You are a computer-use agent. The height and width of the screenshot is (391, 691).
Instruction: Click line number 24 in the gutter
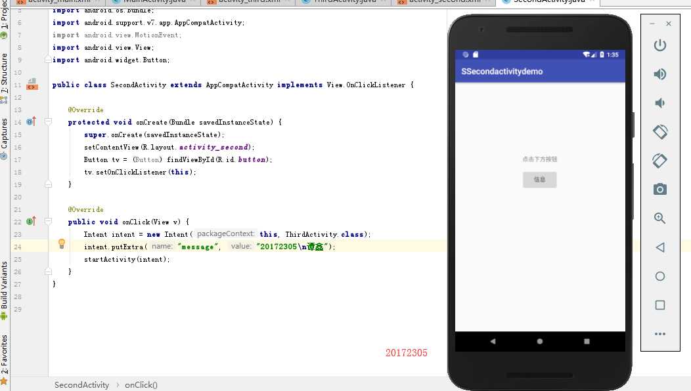point(17,247)
